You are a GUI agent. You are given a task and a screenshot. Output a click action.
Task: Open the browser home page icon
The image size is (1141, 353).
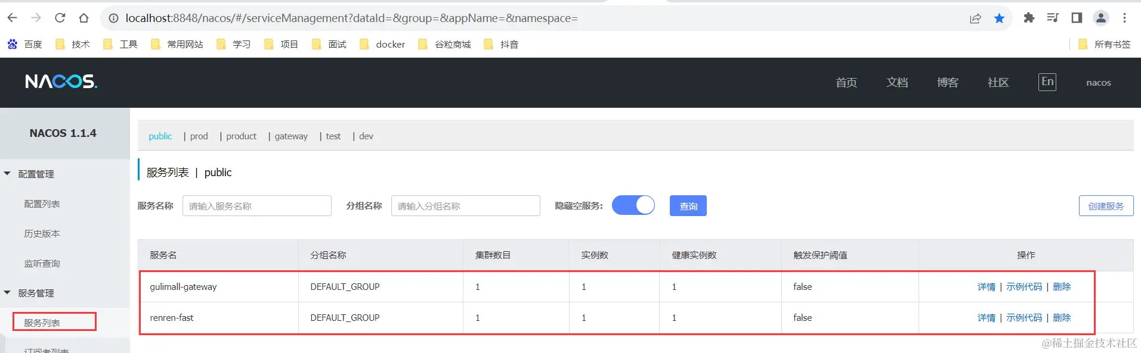[84, 18]
